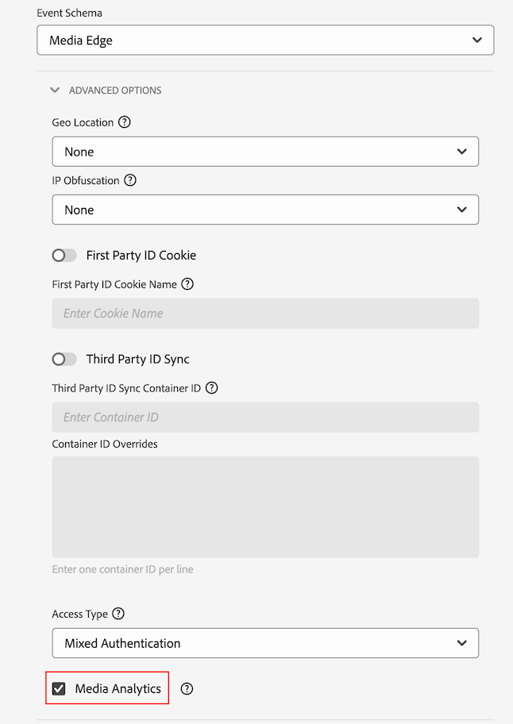Screen dimensions: 513x724
Task: Click the First Party ID Cookie label
Action: pyautogui.click(x=141, y=256)
